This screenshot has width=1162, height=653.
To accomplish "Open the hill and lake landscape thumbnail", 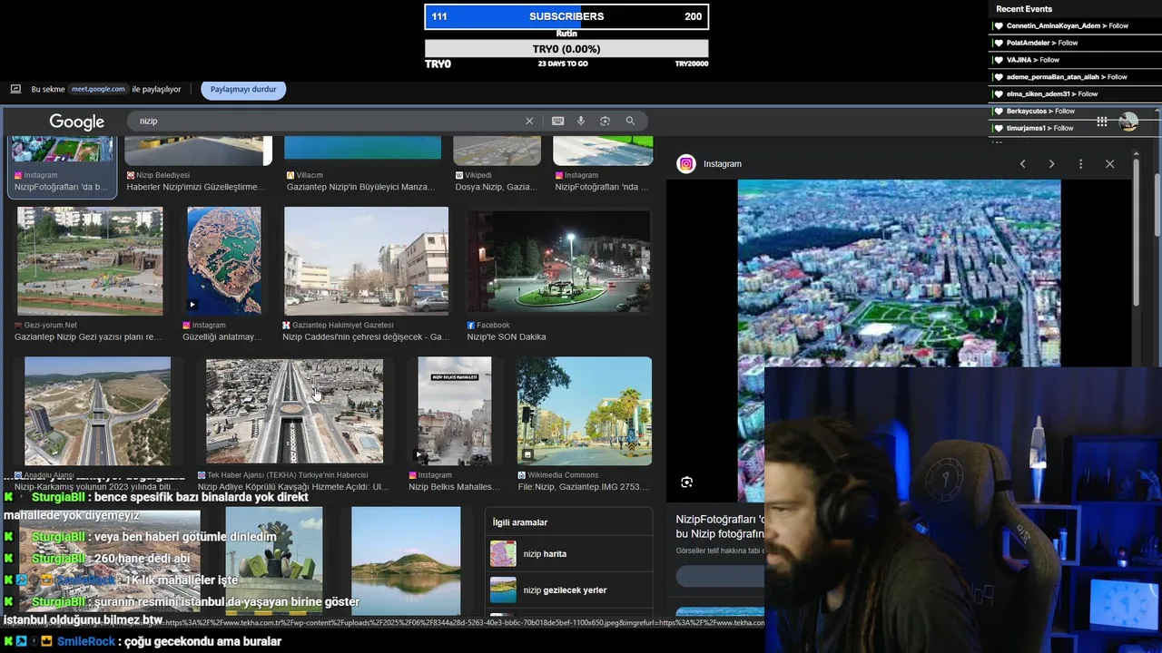I will click(x=406, y=560).
